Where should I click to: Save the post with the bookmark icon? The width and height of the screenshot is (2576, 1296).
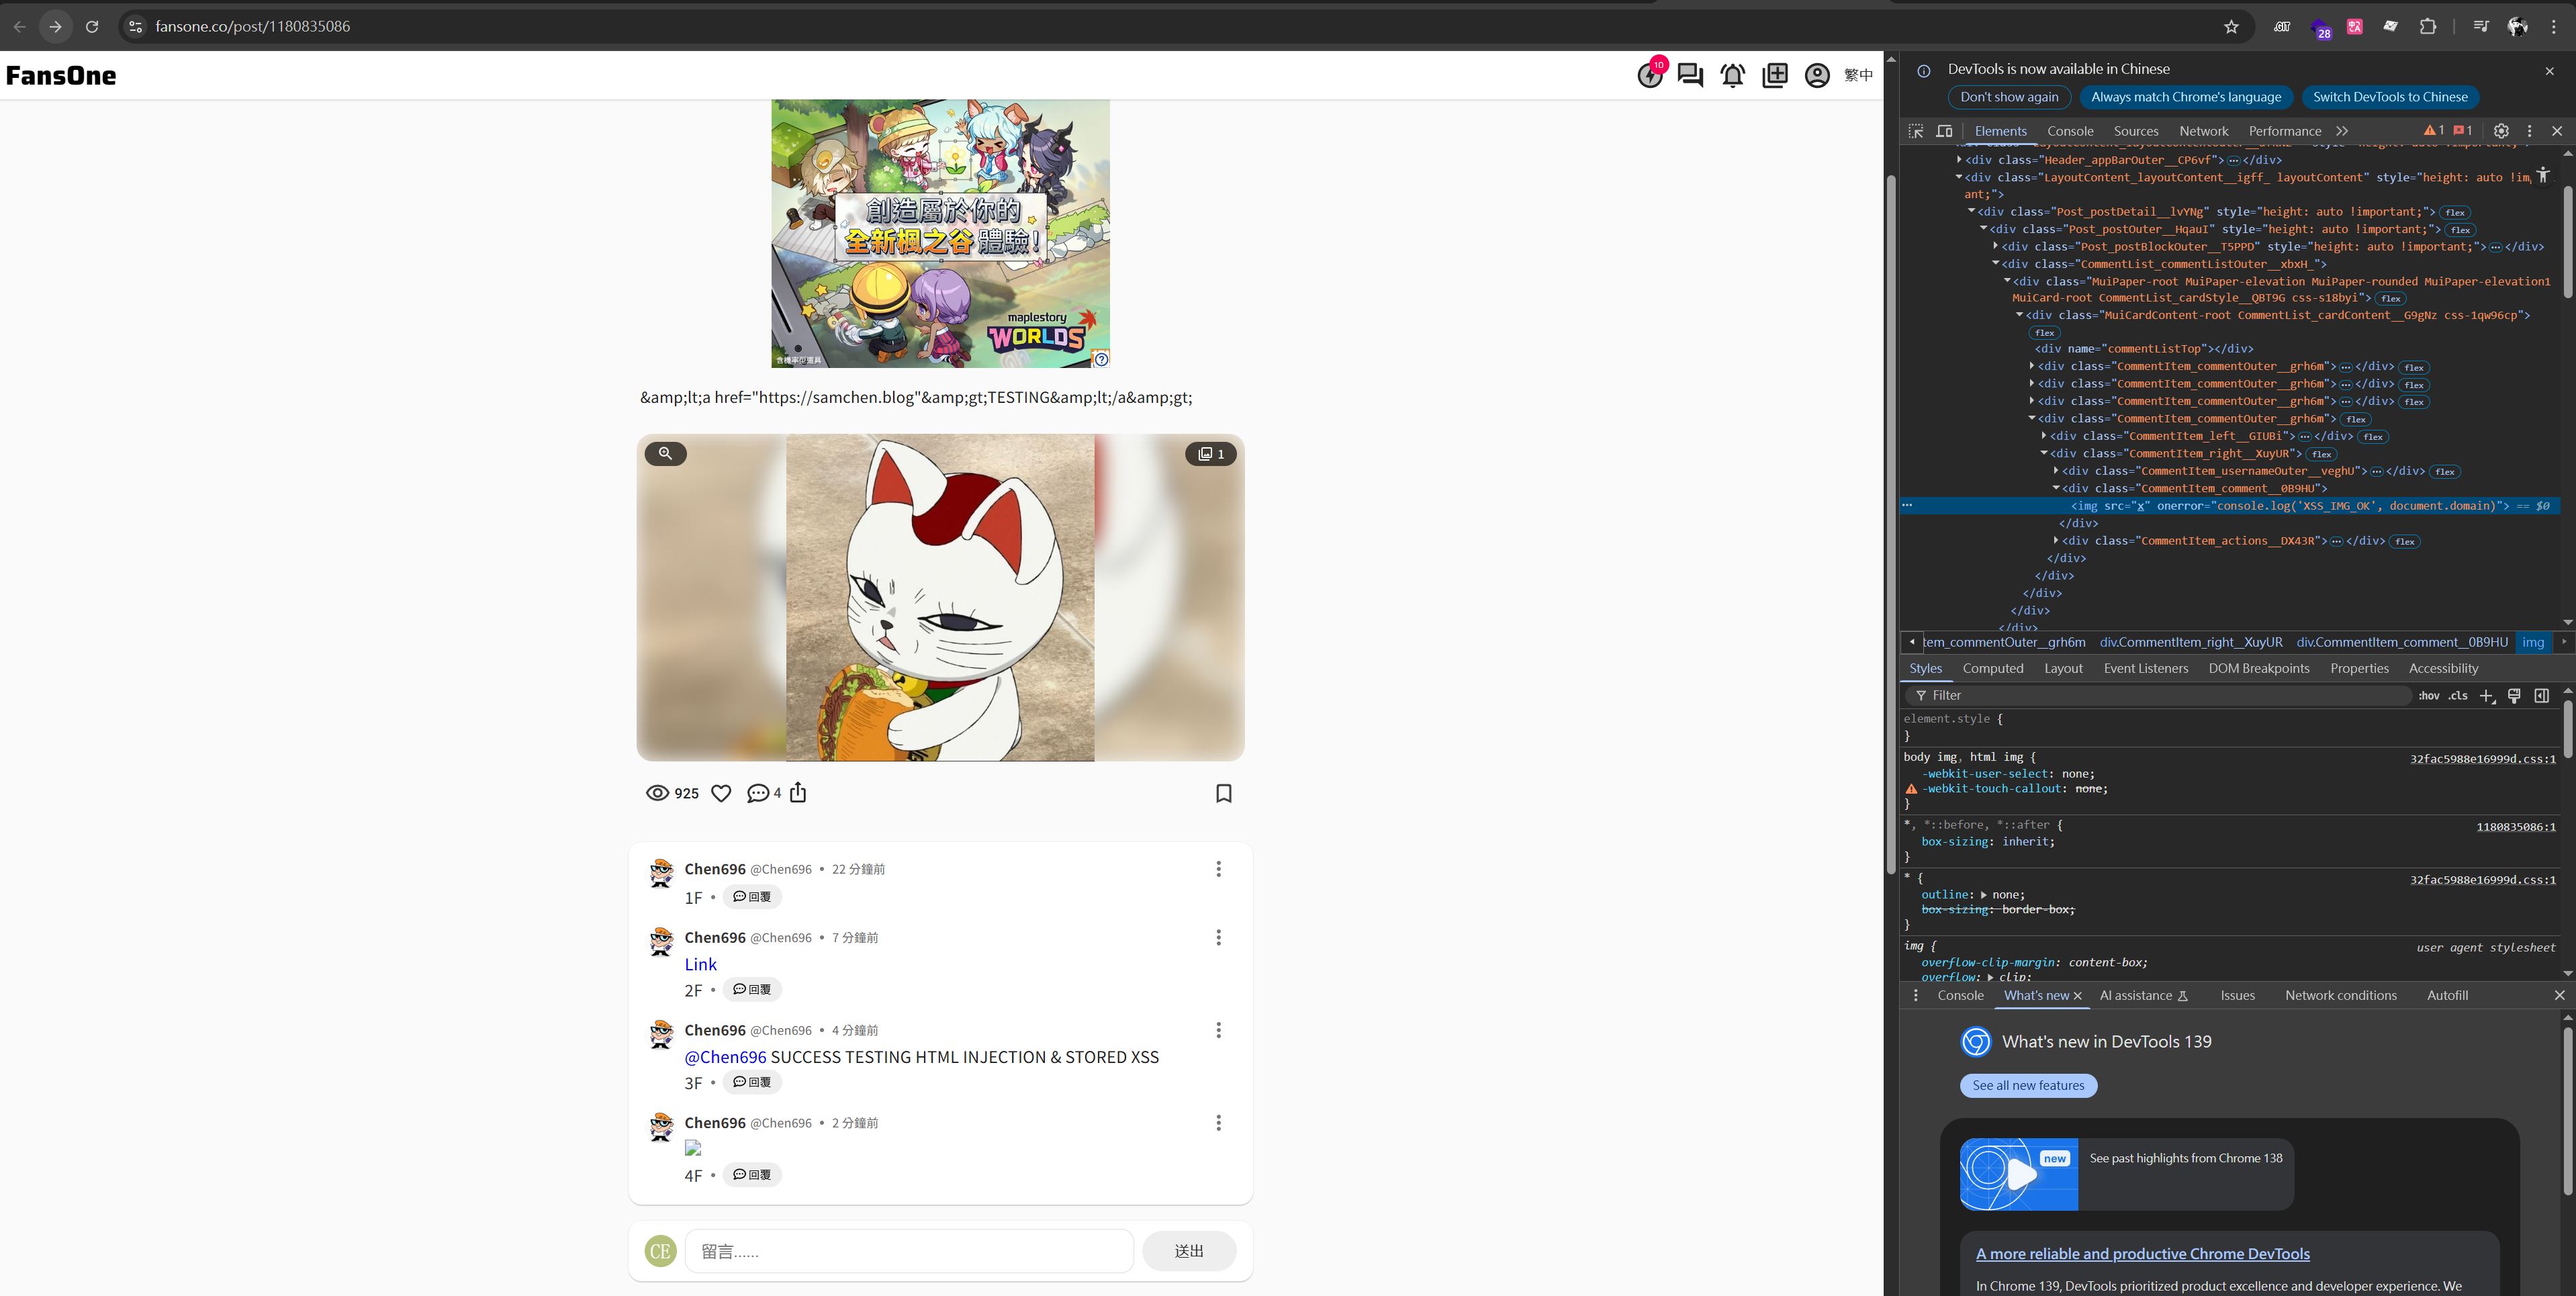1223,793
